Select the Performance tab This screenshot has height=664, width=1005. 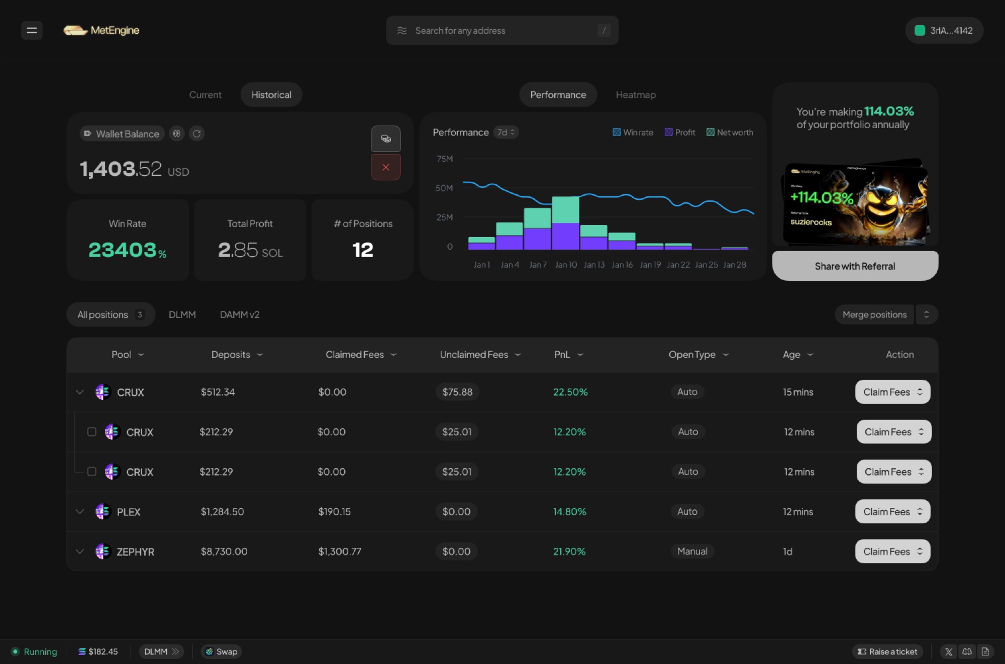tap(558, 94)
